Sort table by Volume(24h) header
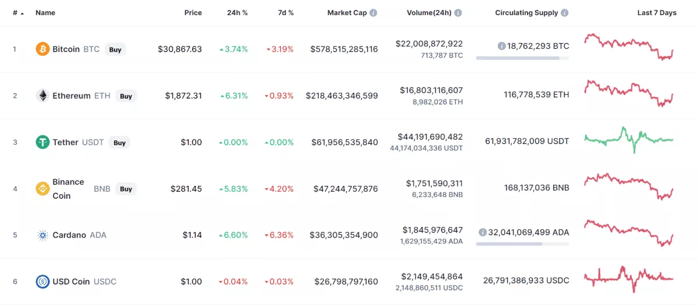698x305 pixels. 429,13
